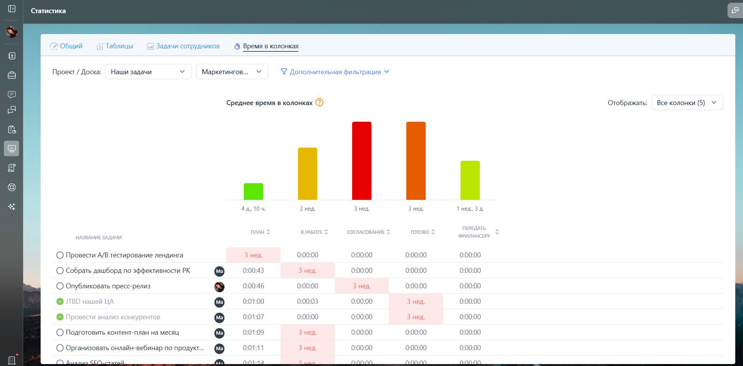Click the orange help question mark icon
Image resolution: width=743 pixels, height=366 pixels.
[319, 102]
